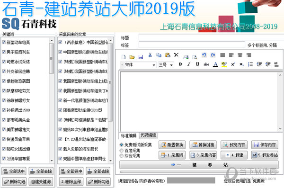The width and height of the screenshot is (284, 188).
Task: Insert numbered list icon
Action: (250, 64)
